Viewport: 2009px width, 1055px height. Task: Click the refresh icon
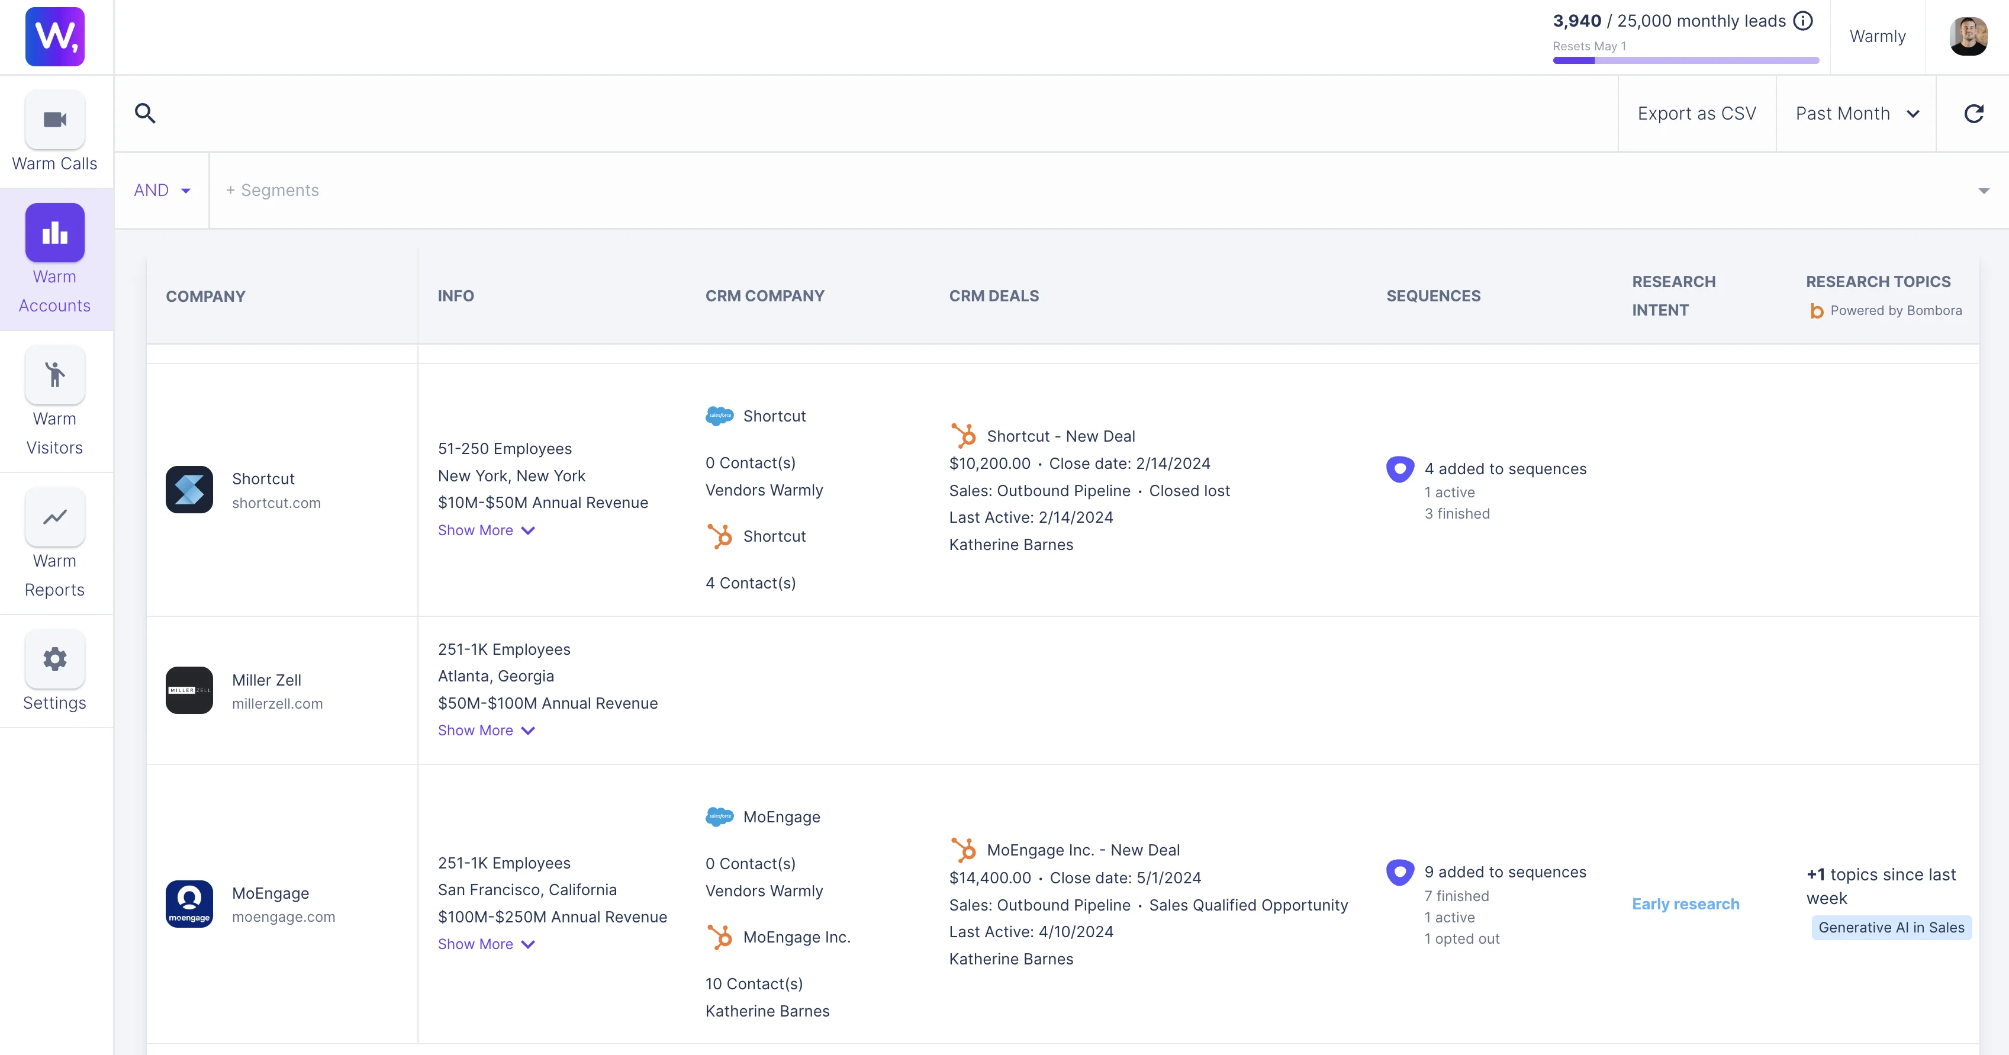tap(1973, 114)
